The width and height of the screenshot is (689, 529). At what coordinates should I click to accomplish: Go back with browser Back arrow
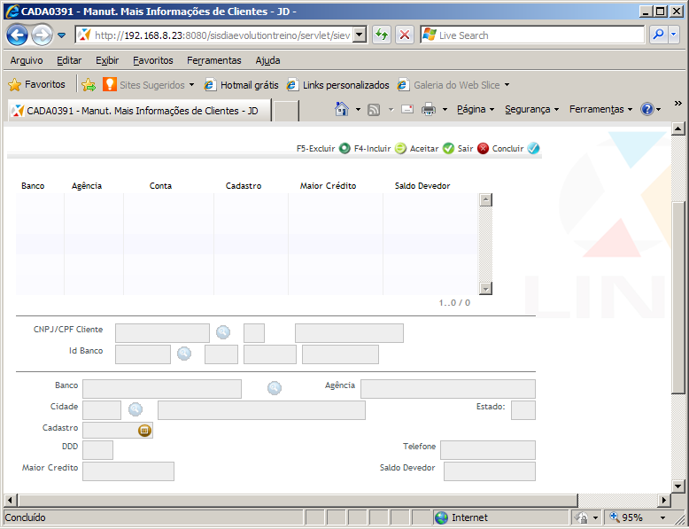[17, 35]
